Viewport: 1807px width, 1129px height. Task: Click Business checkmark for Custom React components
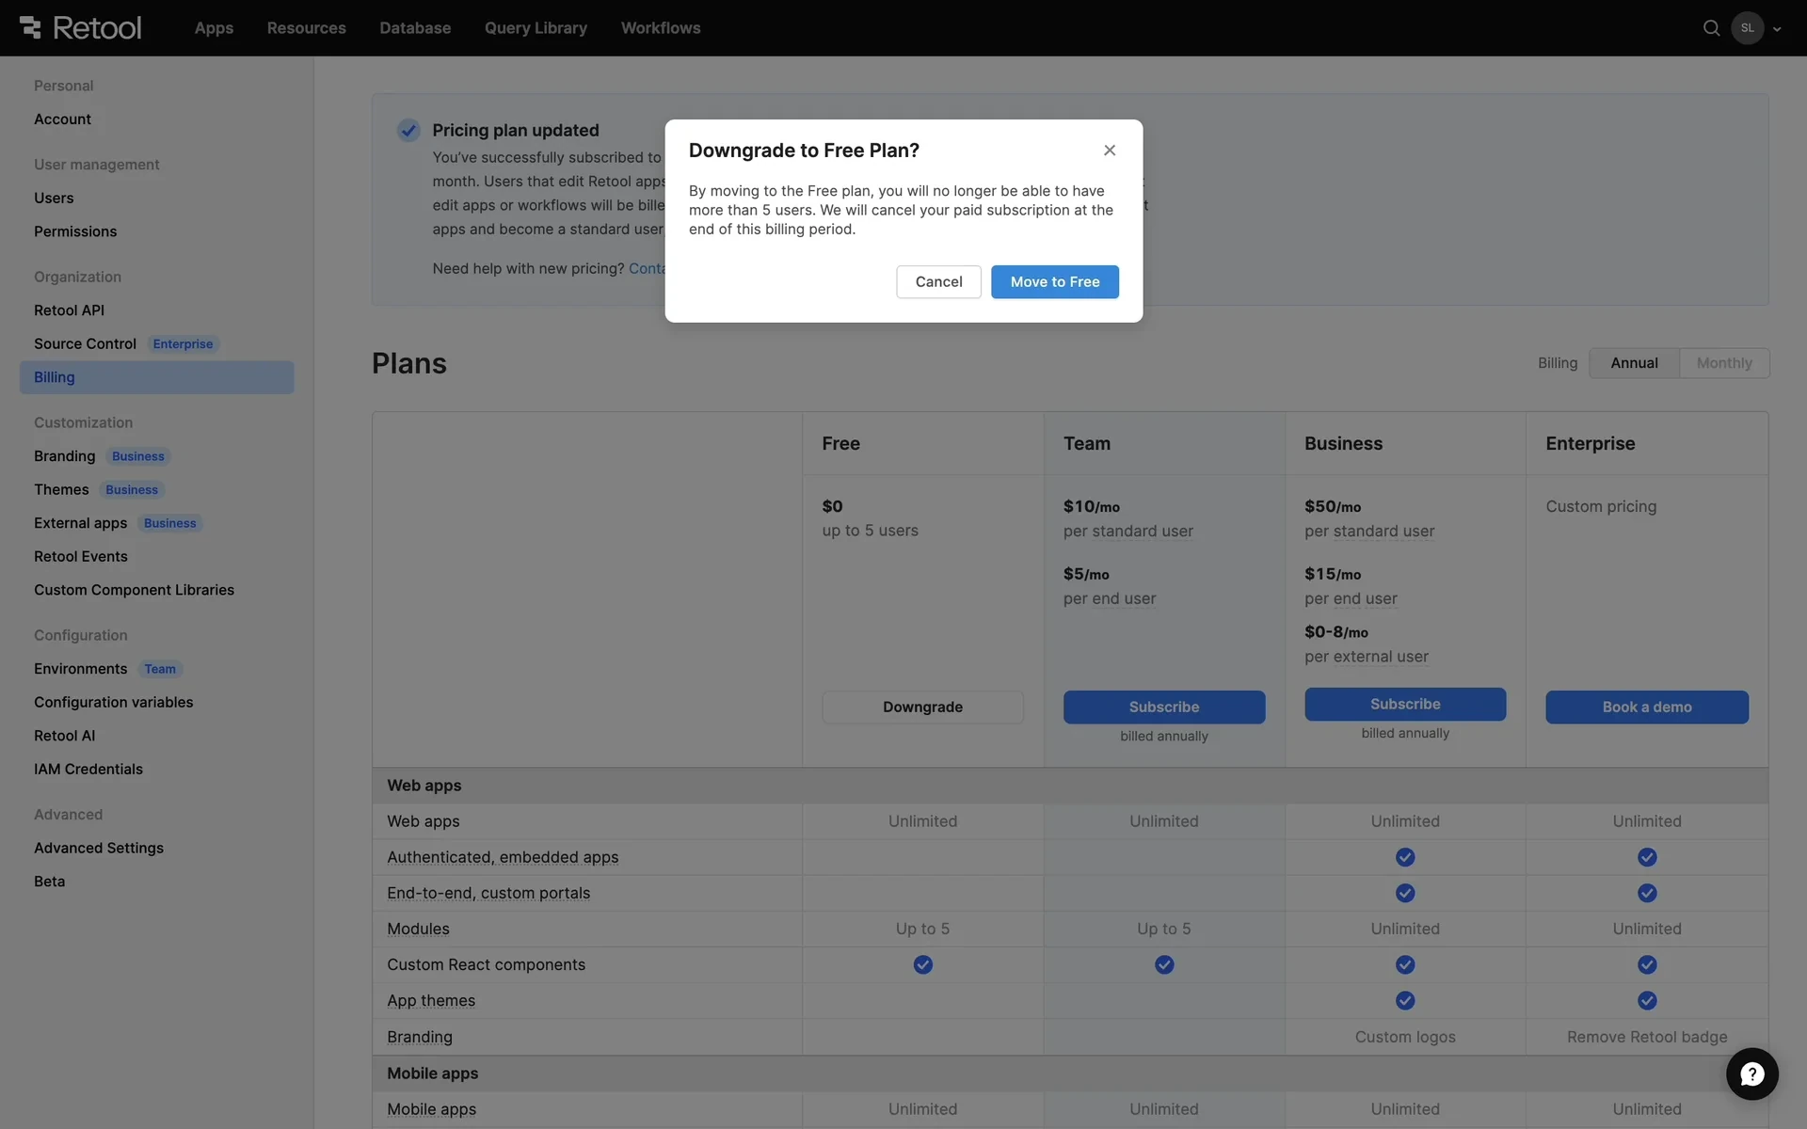click(x=1405, y=964)
